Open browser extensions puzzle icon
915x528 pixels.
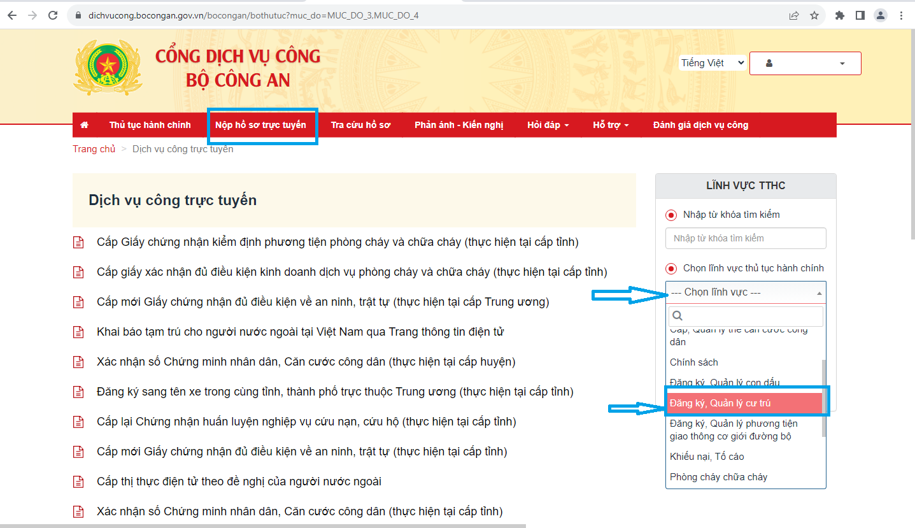(x=840, y=15)
